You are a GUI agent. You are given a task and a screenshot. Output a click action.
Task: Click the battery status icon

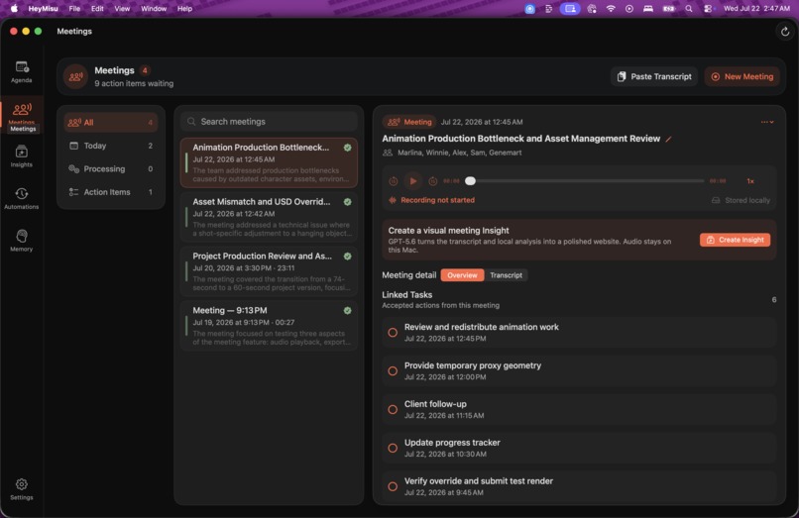pos(668,9)
